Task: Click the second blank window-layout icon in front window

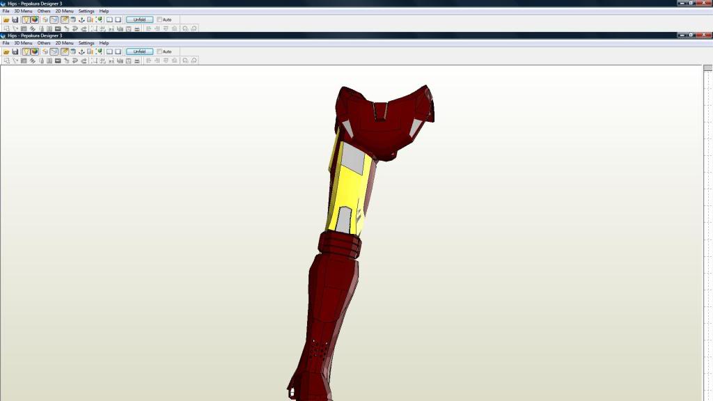Action: click(x=118, y=52)
